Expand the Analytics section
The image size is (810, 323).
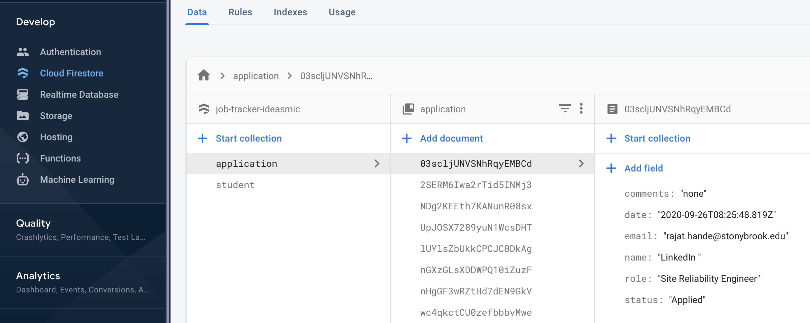(x=83, y=282)
